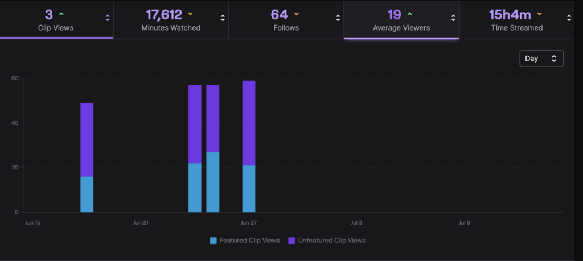Toggle Unfeatured Clip Views legend label
The height and width of the screenshot is (261, 583).
331,241
